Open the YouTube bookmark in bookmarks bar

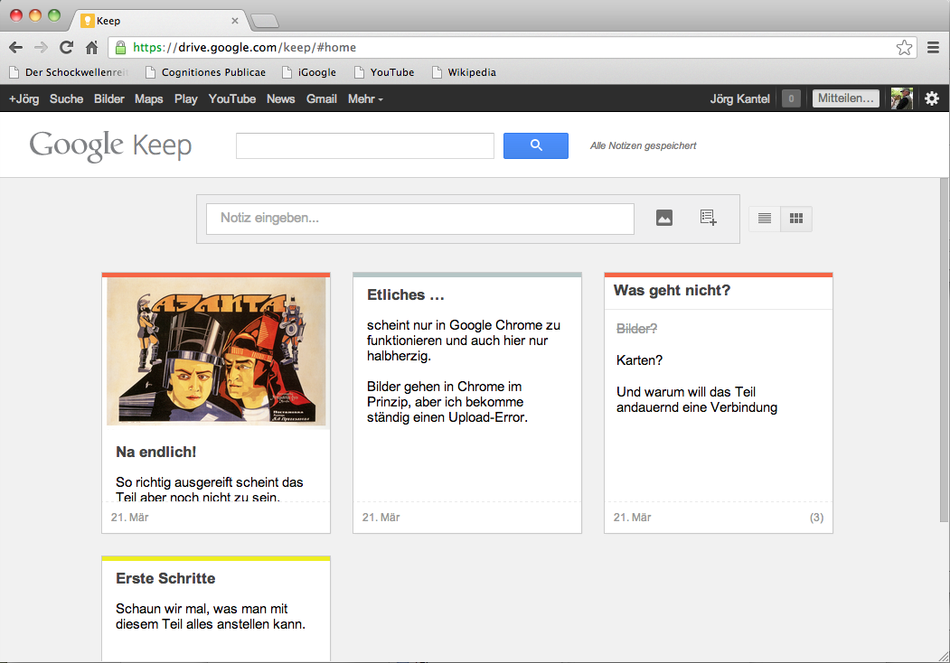(x=385, y=72)
